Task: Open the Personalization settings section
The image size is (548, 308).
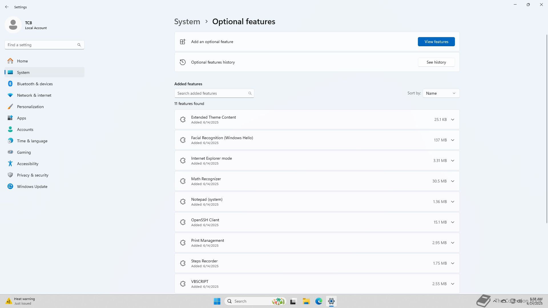Action: (30, 107)
